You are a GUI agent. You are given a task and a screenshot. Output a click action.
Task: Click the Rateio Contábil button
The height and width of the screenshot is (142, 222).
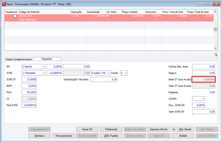pyautogui.click(x=87, y=136)
